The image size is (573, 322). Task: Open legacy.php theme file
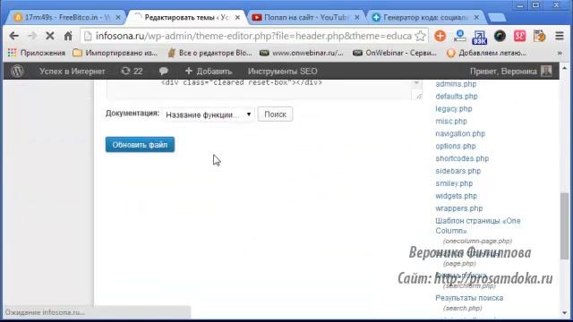(x=454, y=109)
